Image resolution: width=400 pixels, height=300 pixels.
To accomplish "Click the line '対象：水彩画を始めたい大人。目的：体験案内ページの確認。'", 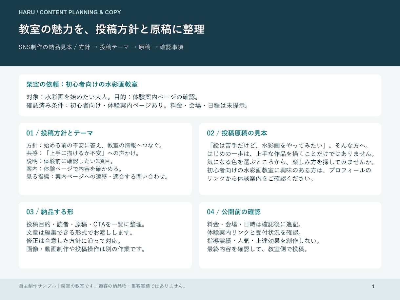I will [112, 97].
